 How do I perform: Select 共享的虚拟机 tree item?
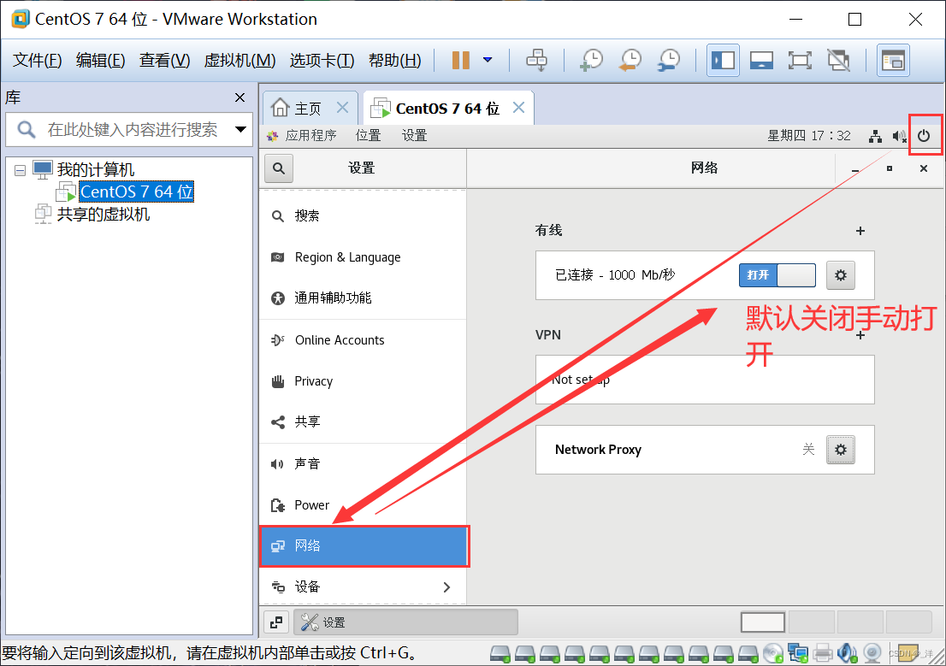[103, 214]
